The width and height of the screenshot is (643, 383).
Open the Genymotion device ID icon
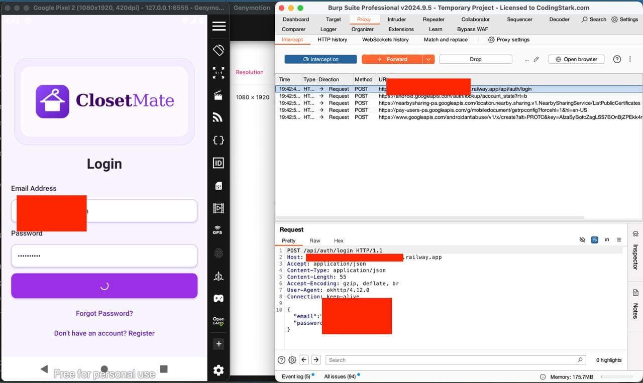[219, 163]
